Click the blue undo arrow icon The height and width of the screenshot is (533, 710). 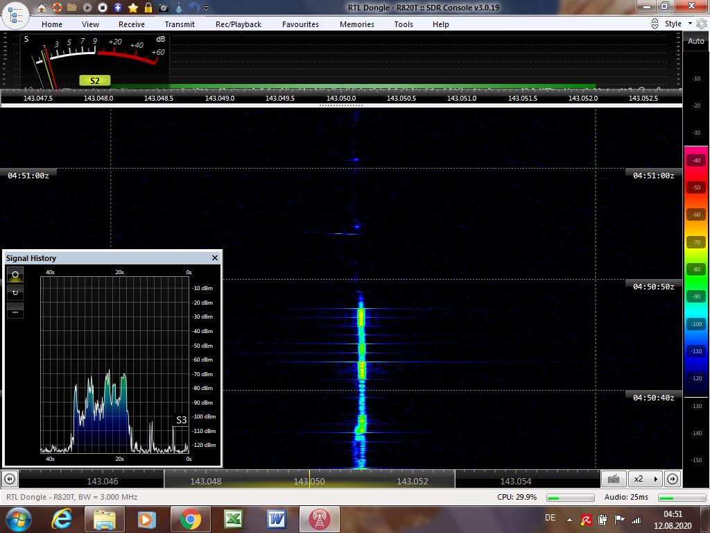click(194, 7)
